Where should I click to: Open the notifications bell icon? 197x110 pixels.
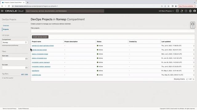pyautogui.click(x=182, y=11)
